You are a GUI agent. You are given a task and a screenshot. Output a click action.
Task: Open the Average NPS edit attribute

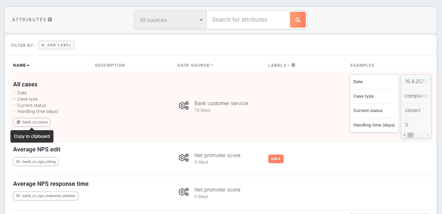[x=37, y=149]
